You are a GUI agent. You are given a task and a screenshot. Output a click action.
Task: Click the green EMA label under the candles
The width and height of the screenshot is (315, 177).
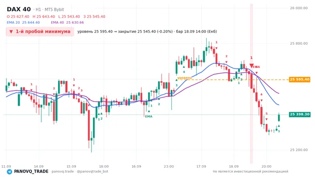[x=149, y=117]
